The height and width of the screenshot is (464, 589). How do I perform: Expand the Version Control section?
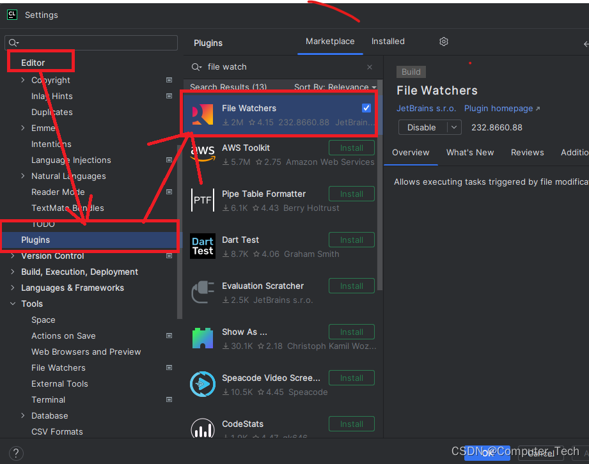(x=12, y=256)
